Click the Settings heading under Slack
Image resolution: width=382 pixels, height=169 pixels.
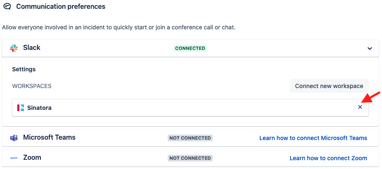24,69
